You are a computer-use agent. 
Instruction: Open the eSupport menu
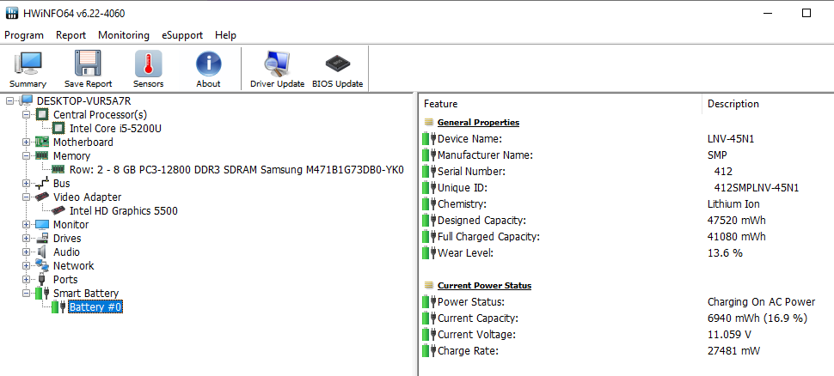[x=182, y=35]
